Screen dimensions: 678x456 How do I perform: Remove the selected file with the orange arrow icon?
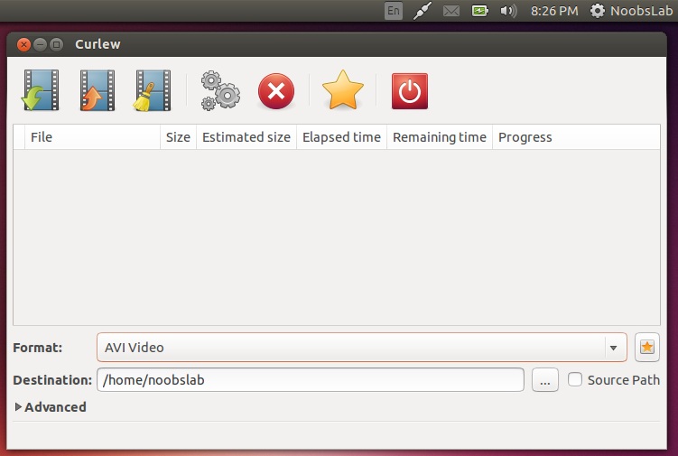click(x=97, y=90)
